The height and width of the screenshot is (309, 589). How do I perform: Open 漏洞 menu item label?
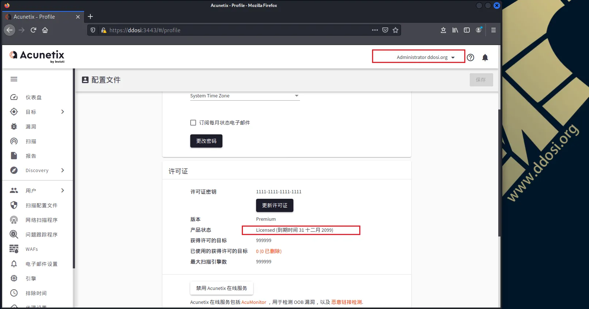pos(31,127)
